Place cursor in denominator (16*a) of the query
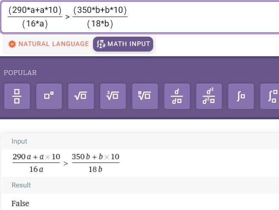Screen dimensions: 279x210 35,24
